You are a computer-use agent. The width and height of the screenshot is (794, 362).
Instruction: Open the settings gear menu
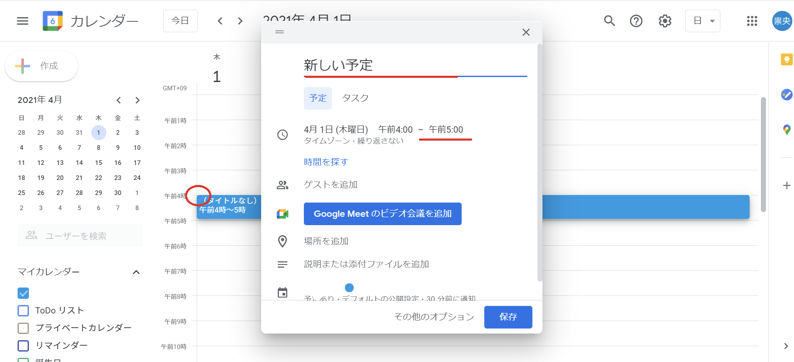click(x=665, y=21)
